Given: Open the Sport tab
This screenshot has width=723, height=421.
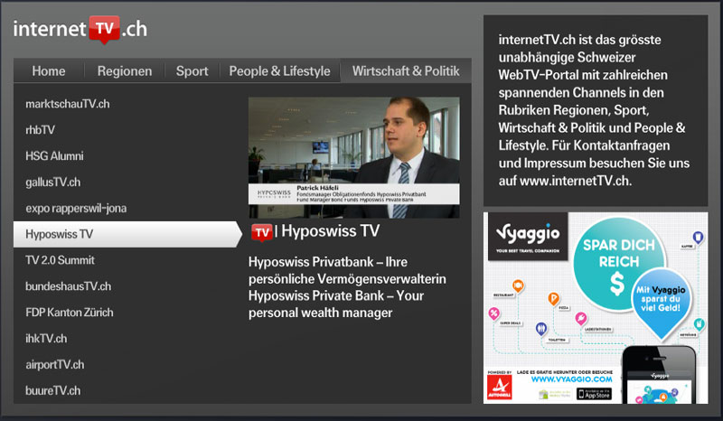Looking at the screenshot, I should pos(192,71).
